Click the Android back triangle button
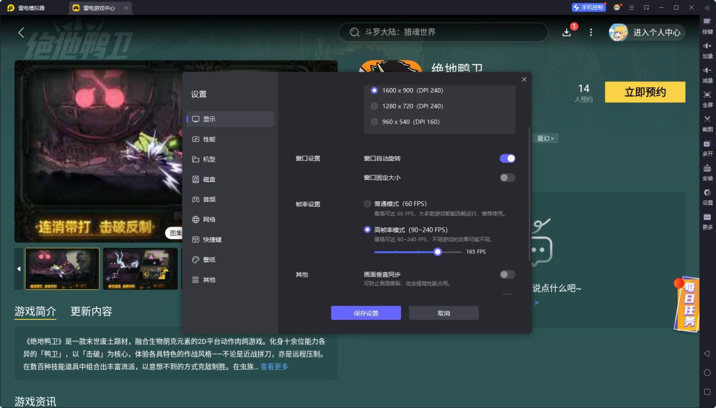 [x=707, y=353]
